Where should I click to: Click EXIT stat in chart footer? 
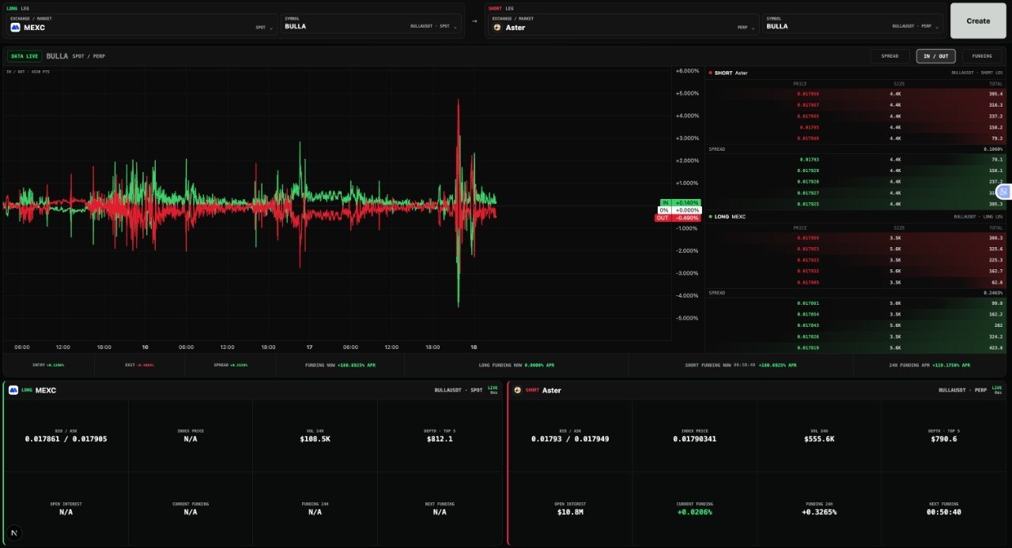[140, 365]
